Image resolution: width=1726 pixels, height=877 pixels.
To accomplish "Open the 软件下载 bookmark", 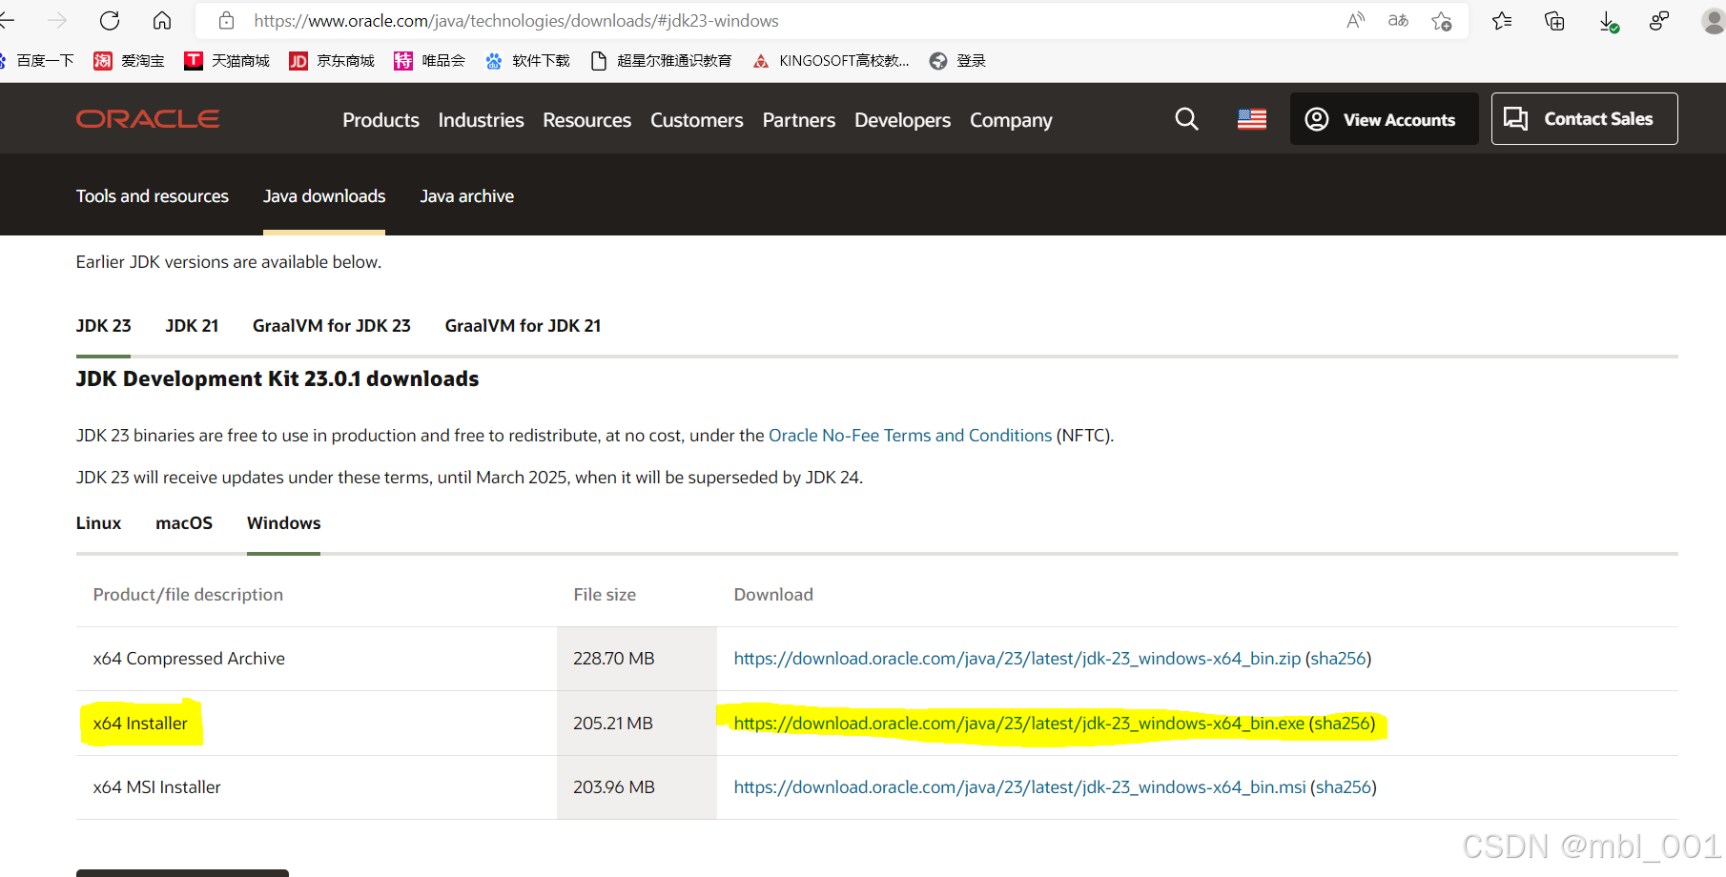I will tap(527, 61).
